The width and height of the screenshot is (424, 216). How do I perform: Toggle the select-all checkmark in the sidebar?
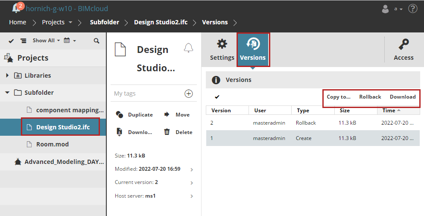click(12, 41)
